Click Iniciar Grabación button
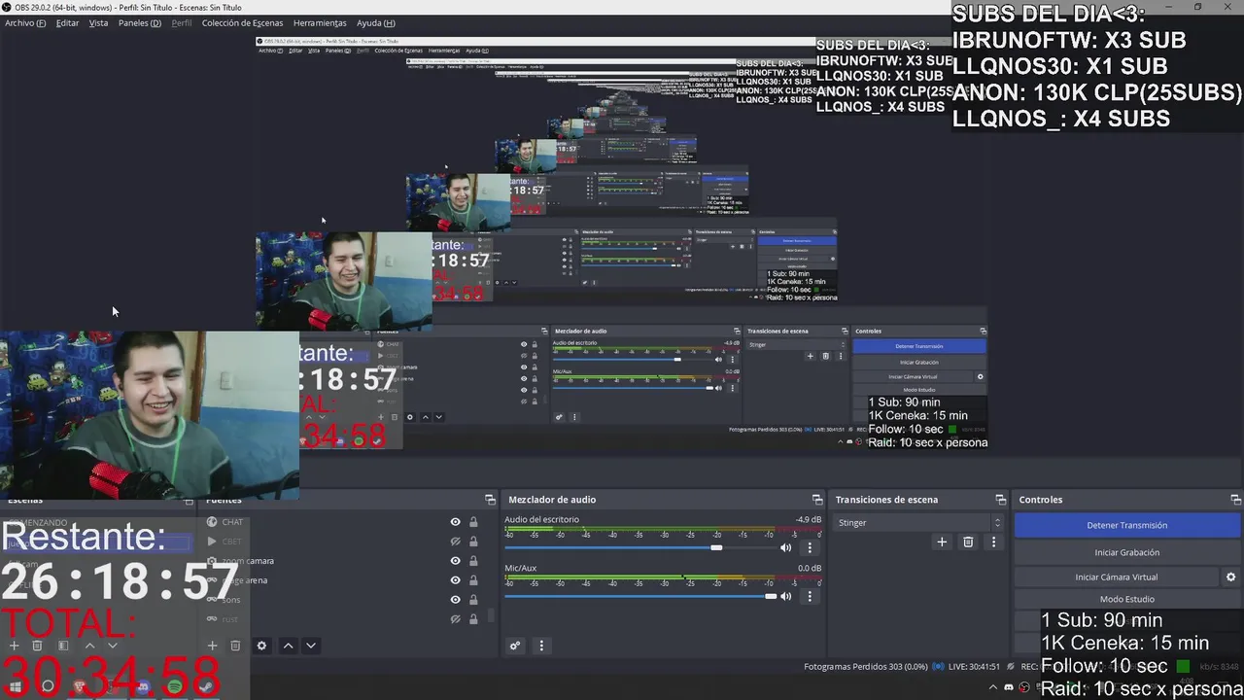Screen dimensions: 1244x700 (1127, 552)
